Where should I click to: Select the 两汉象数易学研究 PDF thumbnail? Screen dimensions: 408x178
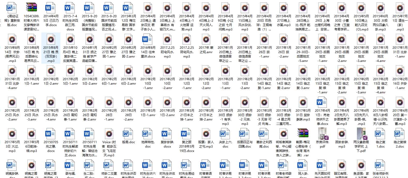click(x=361, y=134)
